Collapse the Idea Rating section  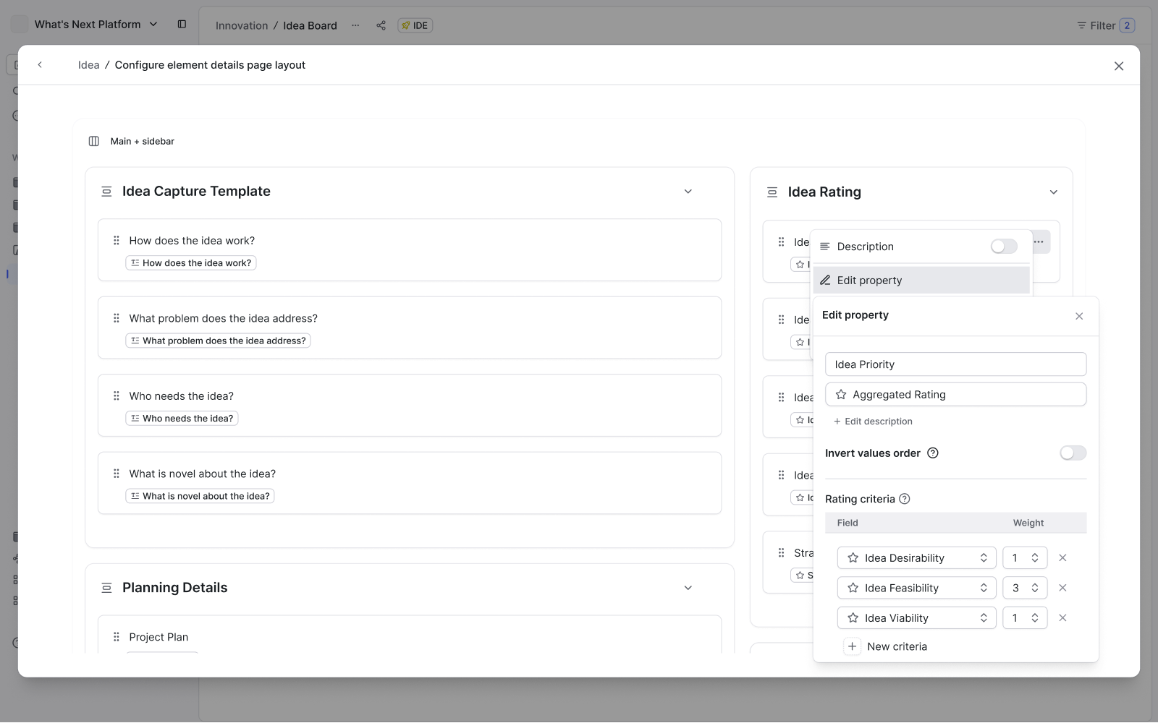coord(1054,192)
